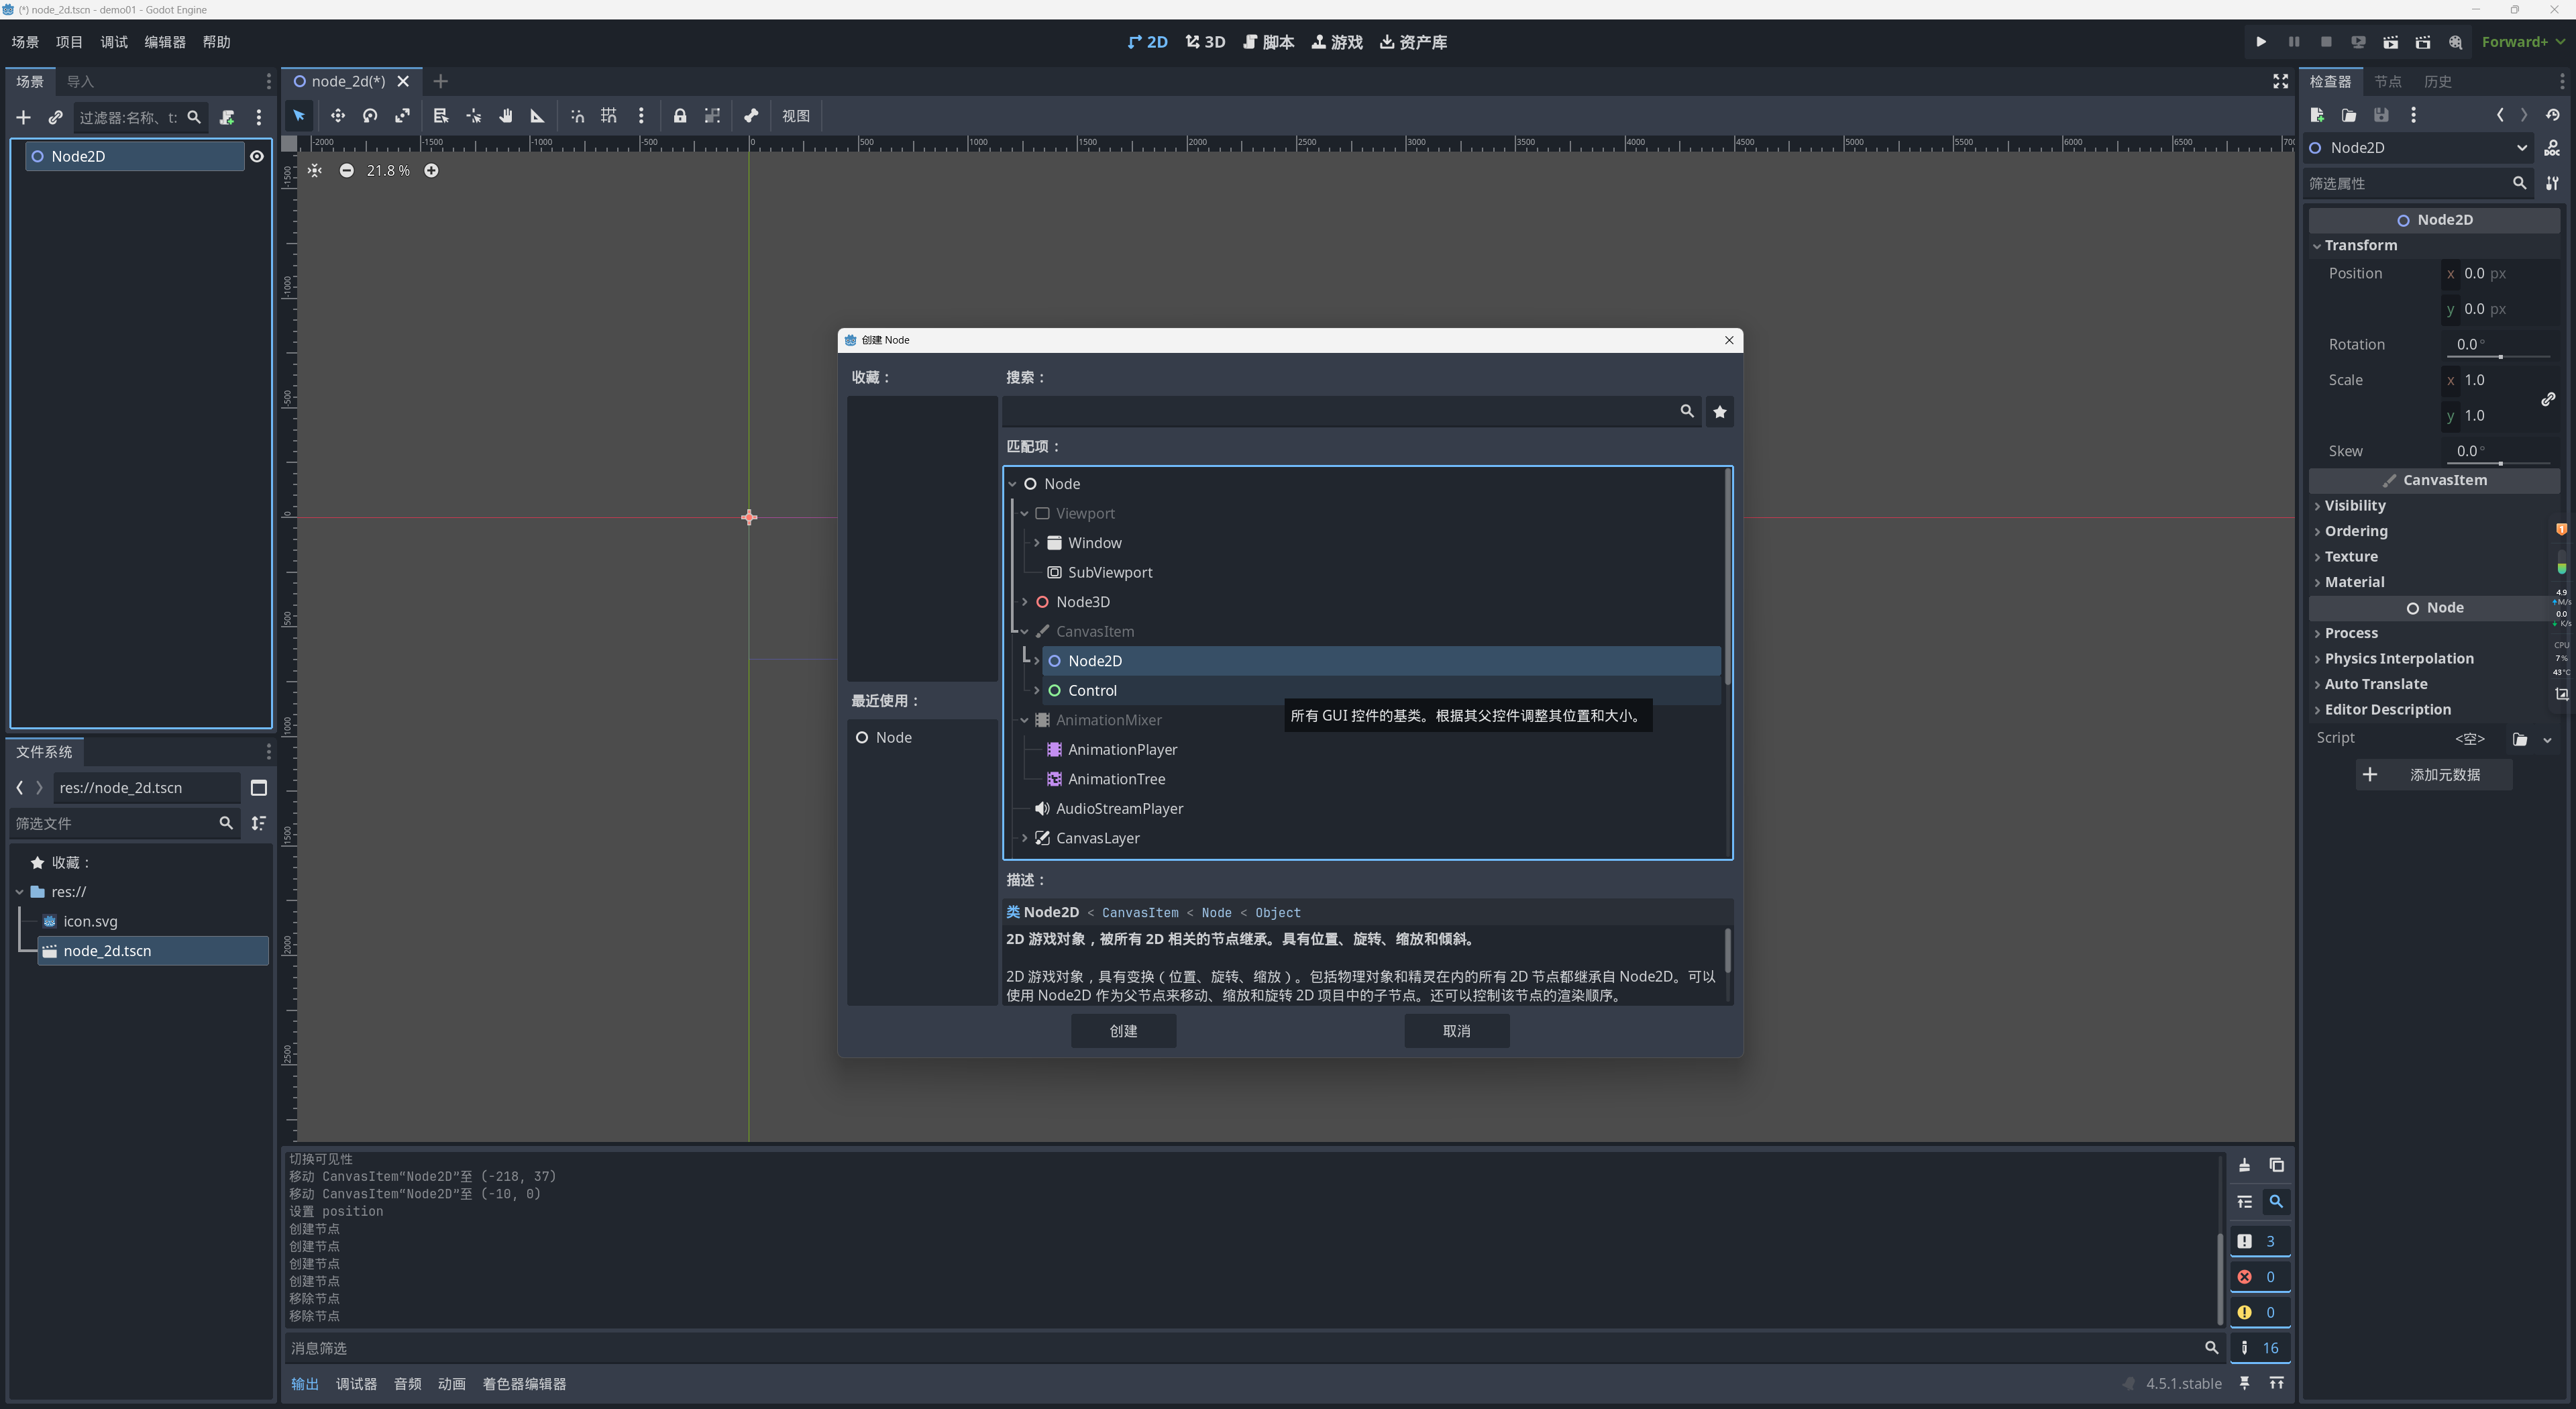Click the Lock selected node icon
Screen dimensions: 2576x1409
(679, 116)
